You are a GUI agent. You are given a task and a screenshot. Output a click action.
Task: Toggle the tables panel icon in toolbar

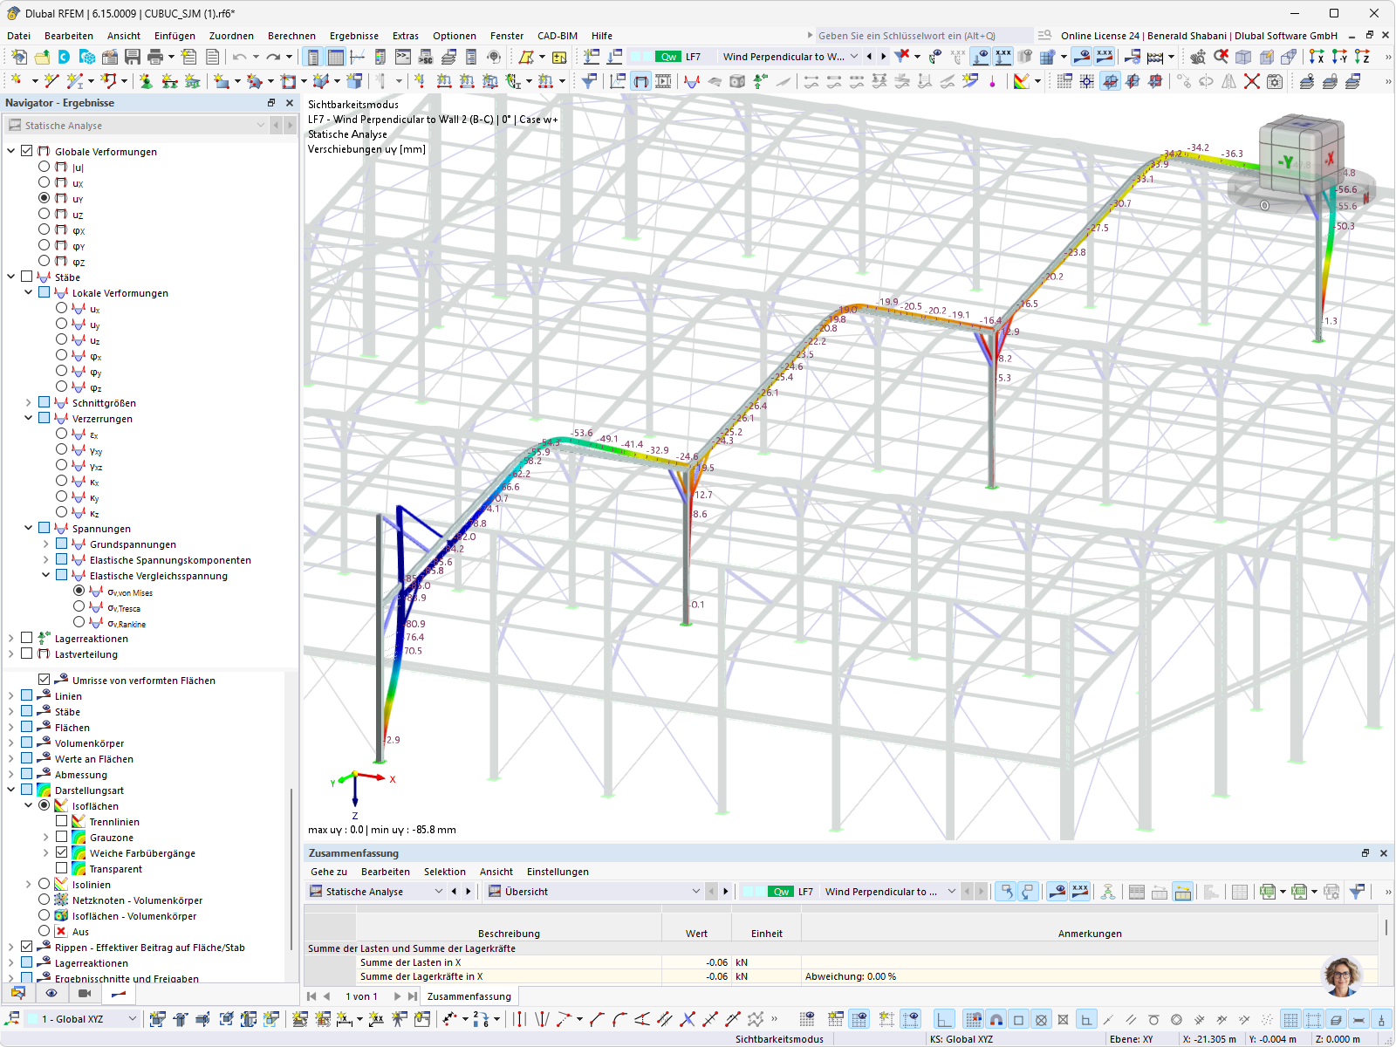(335, 57)
